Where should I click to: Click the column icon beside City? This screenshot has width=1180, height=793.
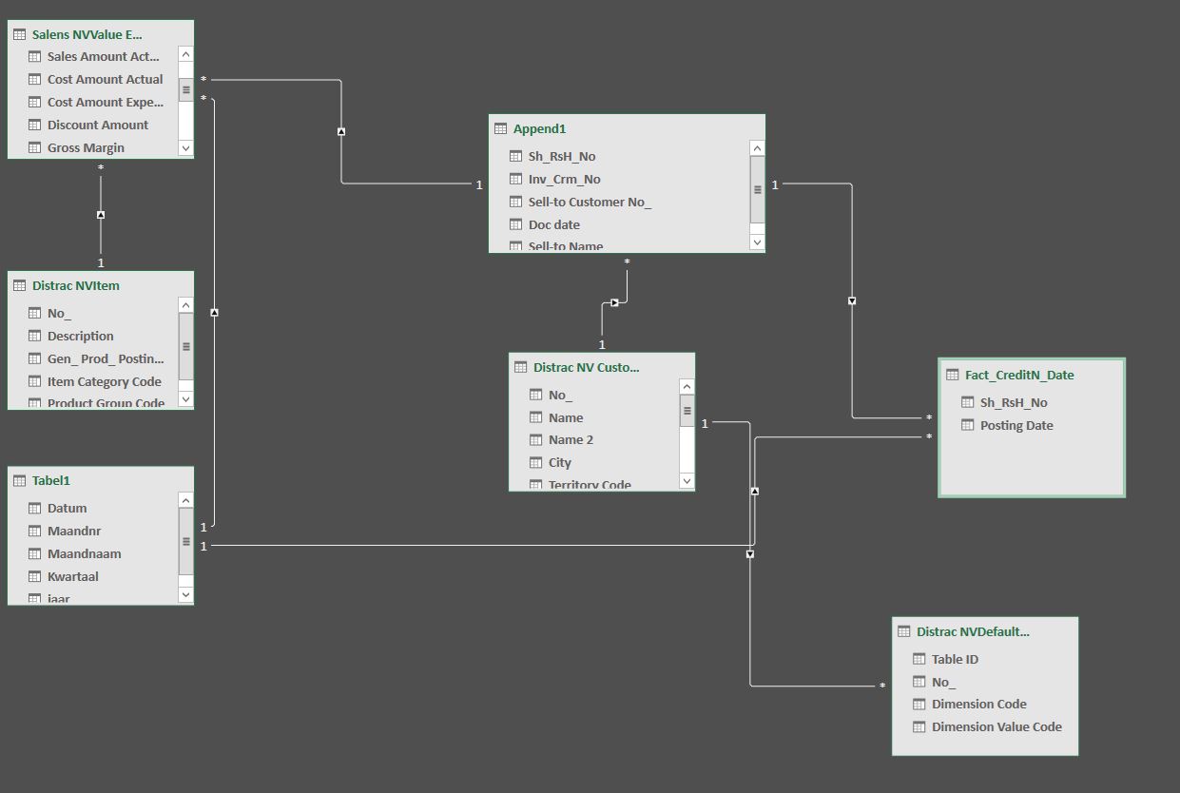click(x=536, y=462)
